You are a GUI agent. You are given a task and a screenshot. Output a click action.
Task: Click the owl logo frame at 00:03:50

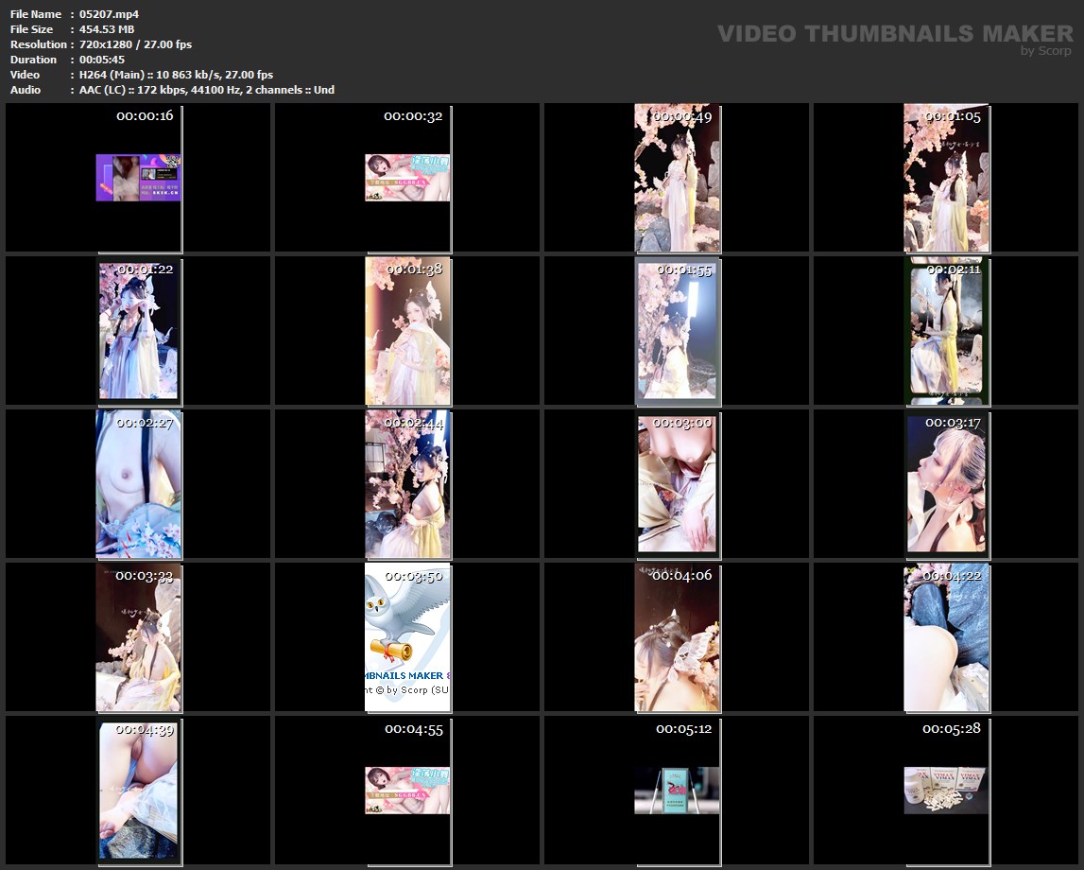tap(408, 637)
